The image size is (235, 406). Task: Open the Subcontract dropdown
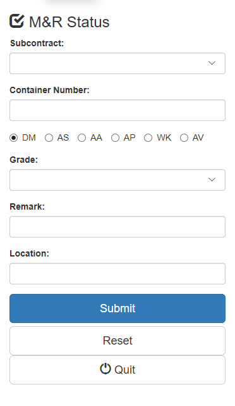click(117, 63)
